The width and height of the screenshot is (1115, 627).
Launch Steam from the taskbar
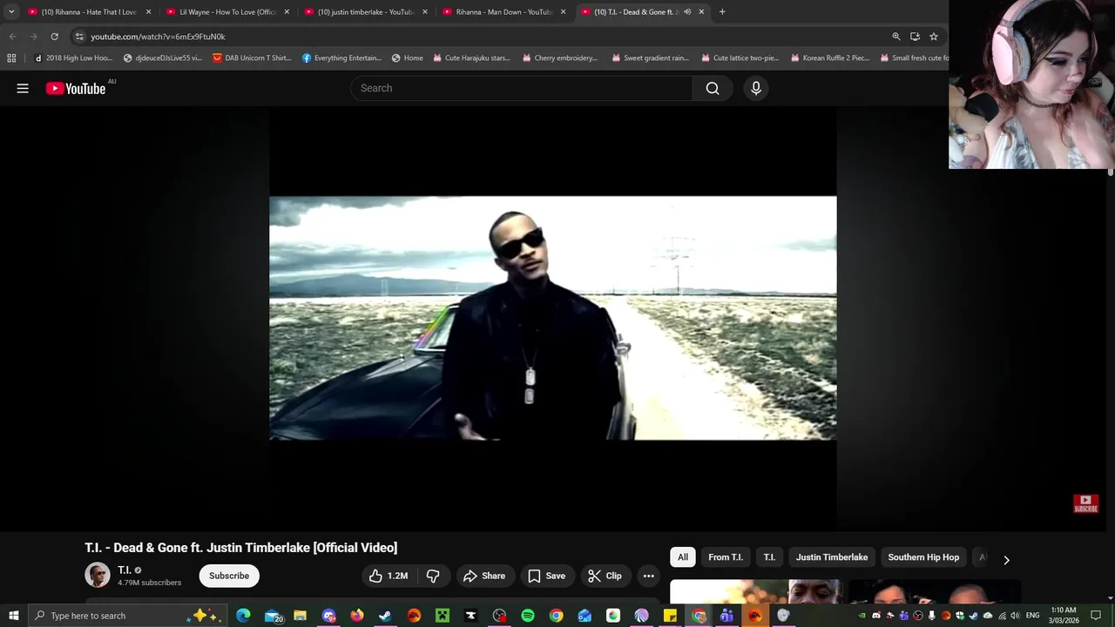[385, 616]
